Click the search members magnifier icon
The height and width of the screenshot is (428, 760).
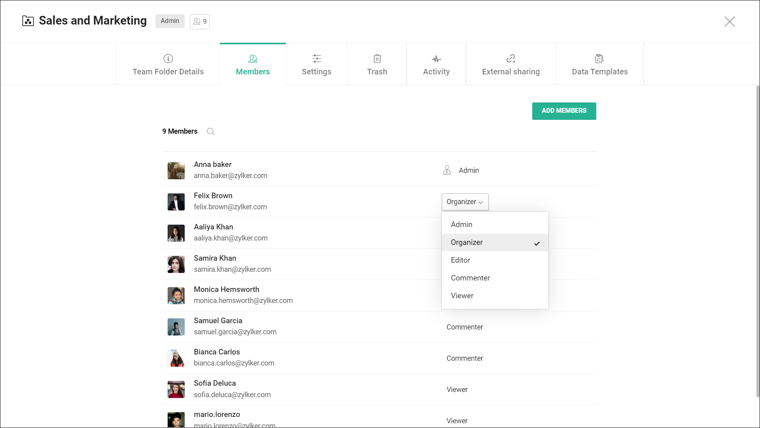(211, 132)
